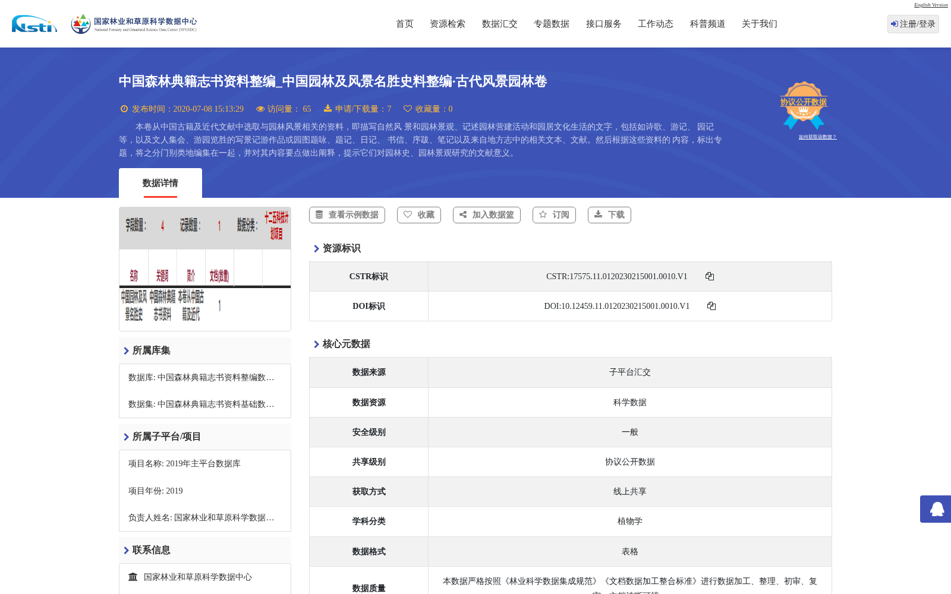Click the institution icon beside 国家林业和草原科学数据中心
The width and height of the screenshot is (951, 594).
pyautogui.click(x=133, y=577)
